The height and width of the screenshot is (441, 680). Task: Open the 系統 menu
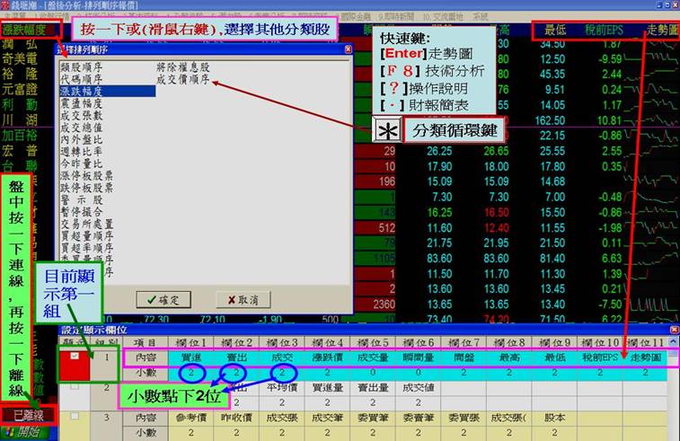481,16
